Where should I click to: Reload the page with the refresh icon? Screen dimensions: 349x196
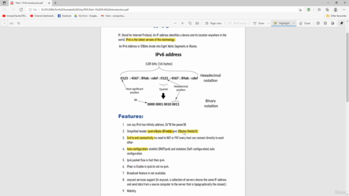click(21, 10)
